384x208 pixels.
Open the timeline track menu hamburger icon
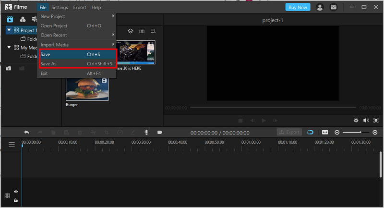[x=12, y=145]
